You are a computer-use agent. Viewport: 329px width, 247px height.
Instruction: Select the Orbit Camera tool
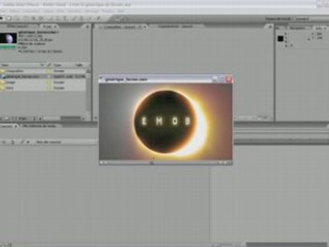tap(33, 19)
